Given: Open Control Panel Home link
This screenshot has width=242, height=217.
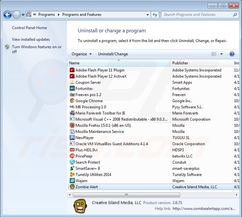Looking at the screenshot, I should coord(29,28).
